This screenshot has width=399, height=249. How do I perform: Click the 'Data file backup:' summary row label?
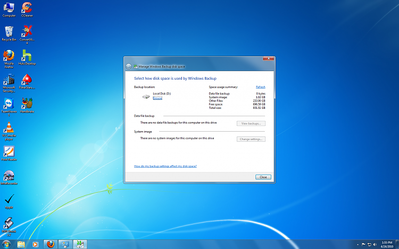coord(219,93)
